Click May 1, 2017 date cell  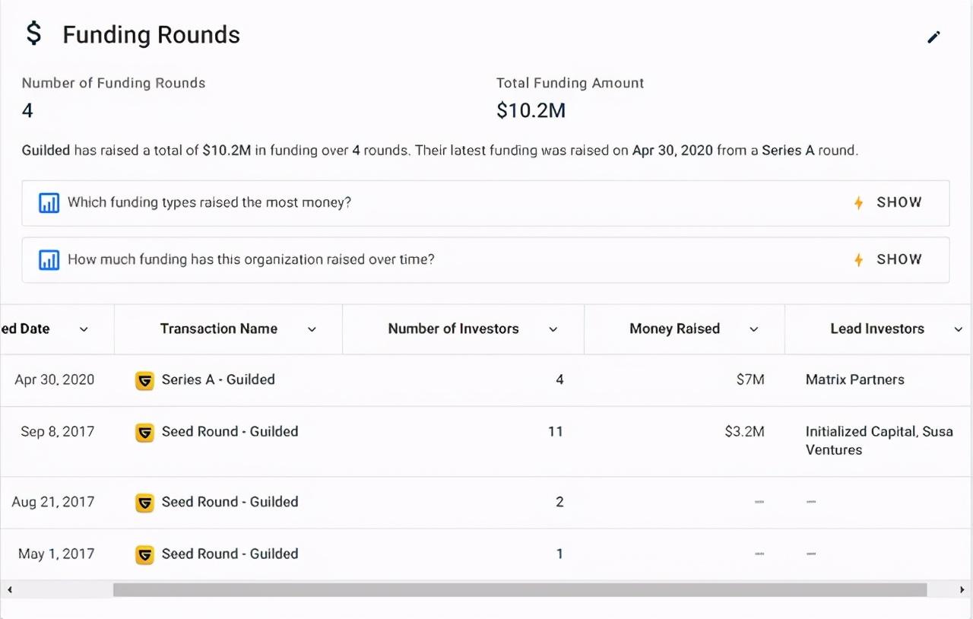click(x=56, y=554)
